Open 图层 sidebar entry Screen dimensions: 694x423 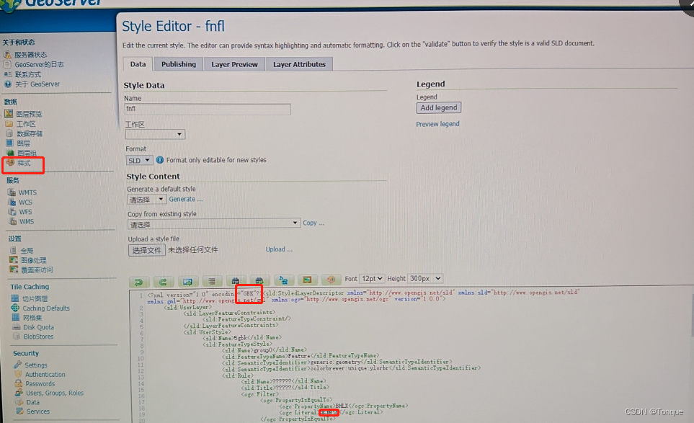24,143
